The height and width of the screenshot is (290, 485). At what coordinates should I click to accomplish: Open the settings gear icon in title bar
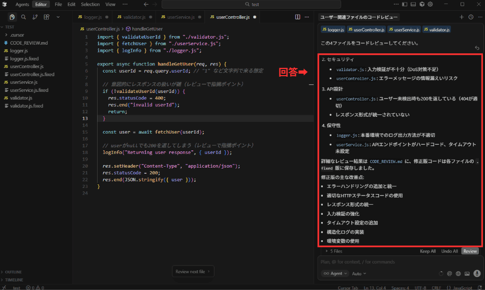[x=430, y=4]
